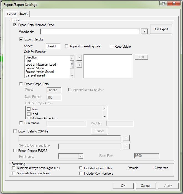
Task: Select SamplePassed list item
Action: pyautogui.click(x=47, y=75)
